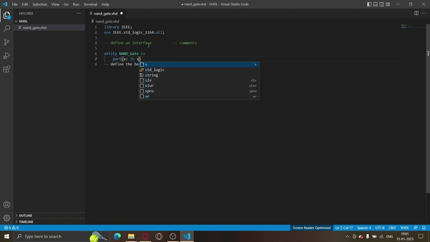The height and width of the screenshot is (242, 430).
Task: Open the Help menu
Action: [105, 4]
